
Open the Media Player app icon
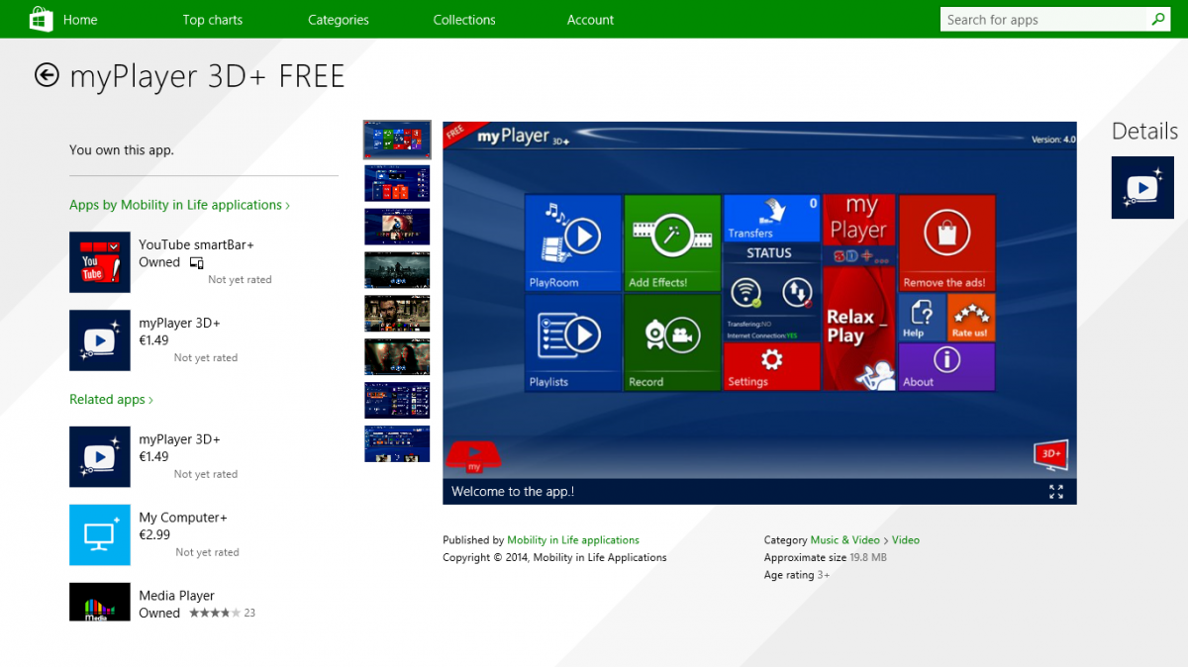(x=100, y=602)
